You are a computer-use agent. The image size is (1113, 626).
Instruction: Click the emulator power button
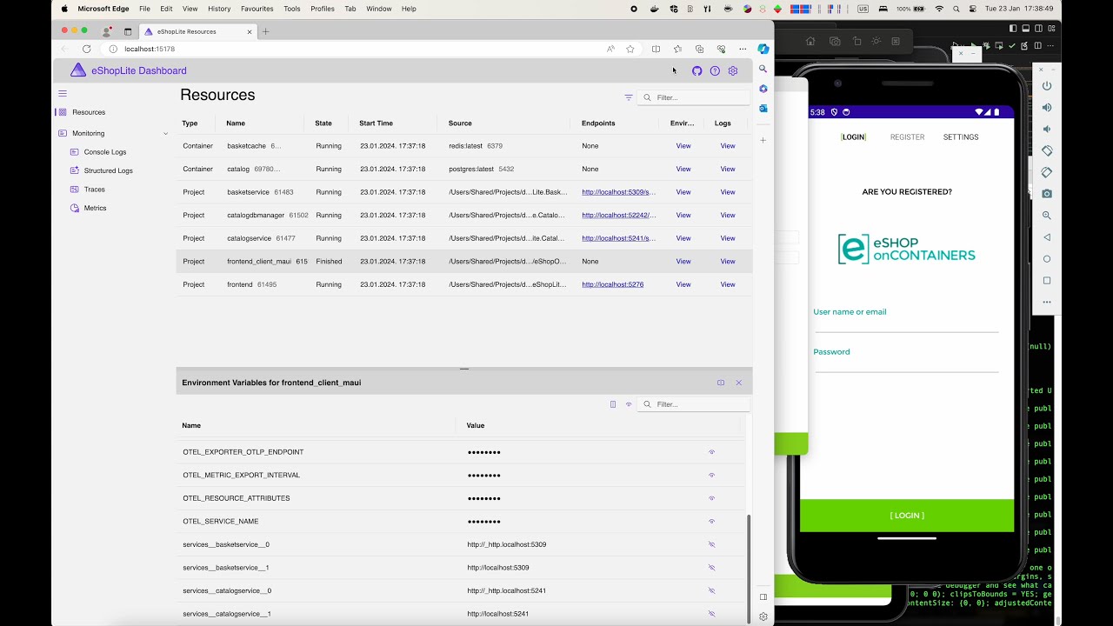[x=1047, y=86]
